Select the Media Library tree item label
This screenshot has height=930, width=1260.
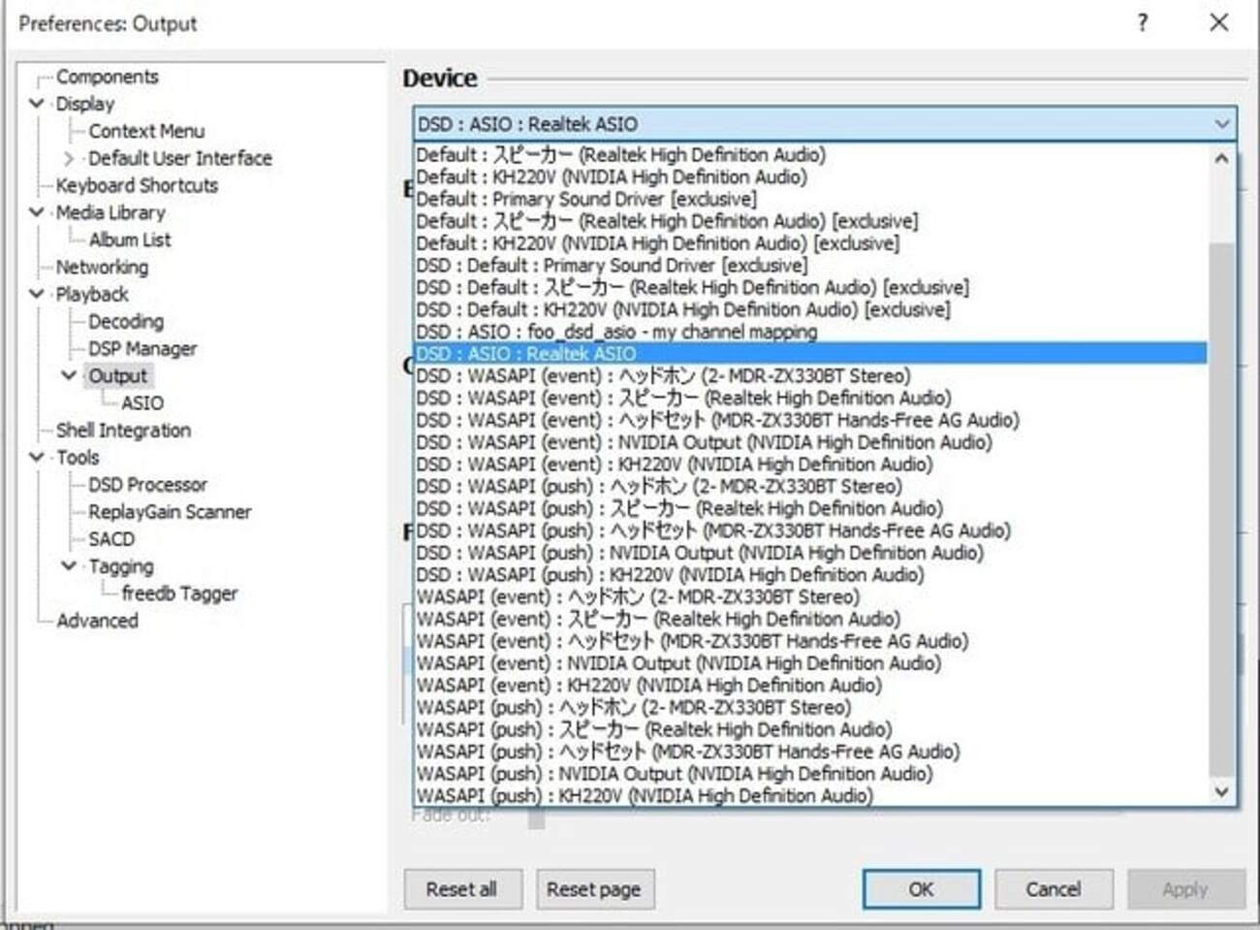pos(110,211)
